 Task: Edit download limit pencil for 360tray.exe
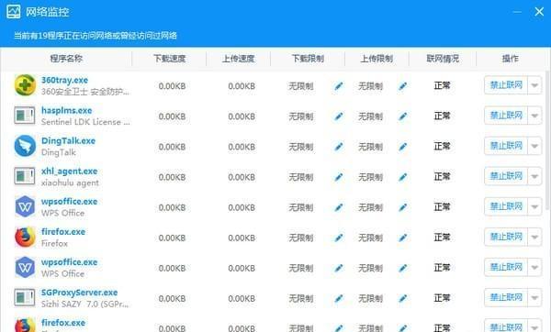point(339,86)
